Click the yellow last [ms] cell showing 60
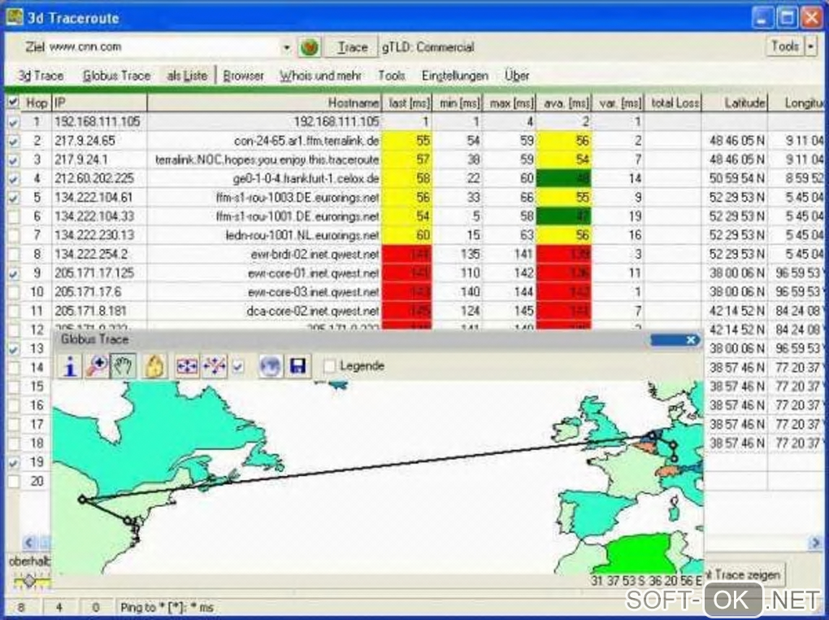829x620 pixels. click(406, 235)
